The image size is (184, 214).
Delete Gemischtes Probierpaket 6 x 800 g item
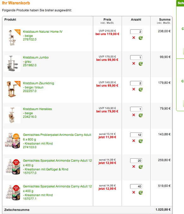pyautogui.click(x=134, y=141)
